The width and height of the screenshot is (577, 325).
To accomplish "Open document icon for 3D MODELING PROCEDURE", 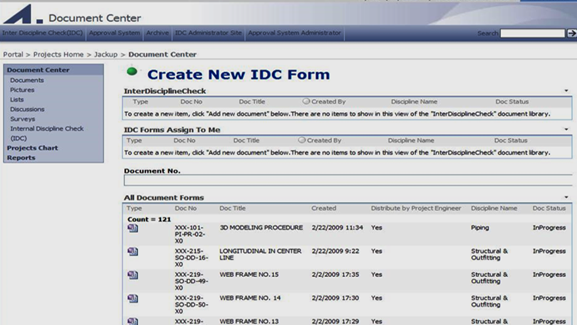I will 133,228.
